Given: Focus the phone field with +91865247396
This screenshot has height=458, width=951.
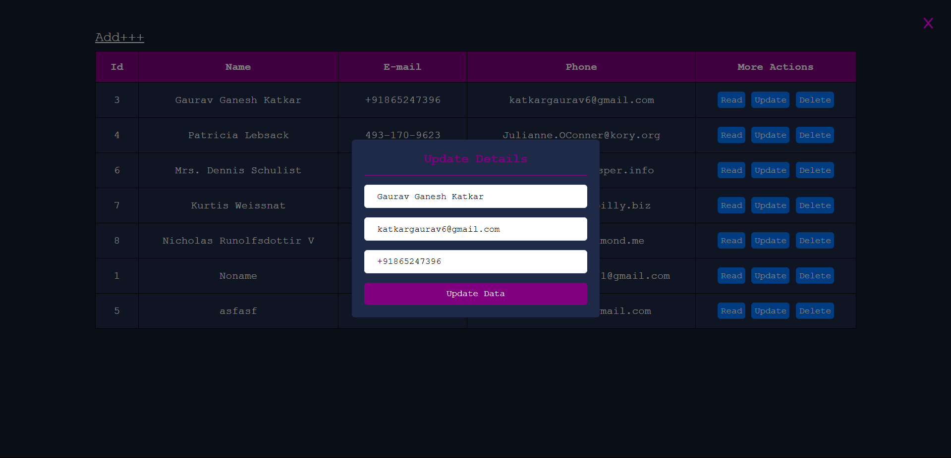Looking at the screenshot, I should tap(475, 261).
